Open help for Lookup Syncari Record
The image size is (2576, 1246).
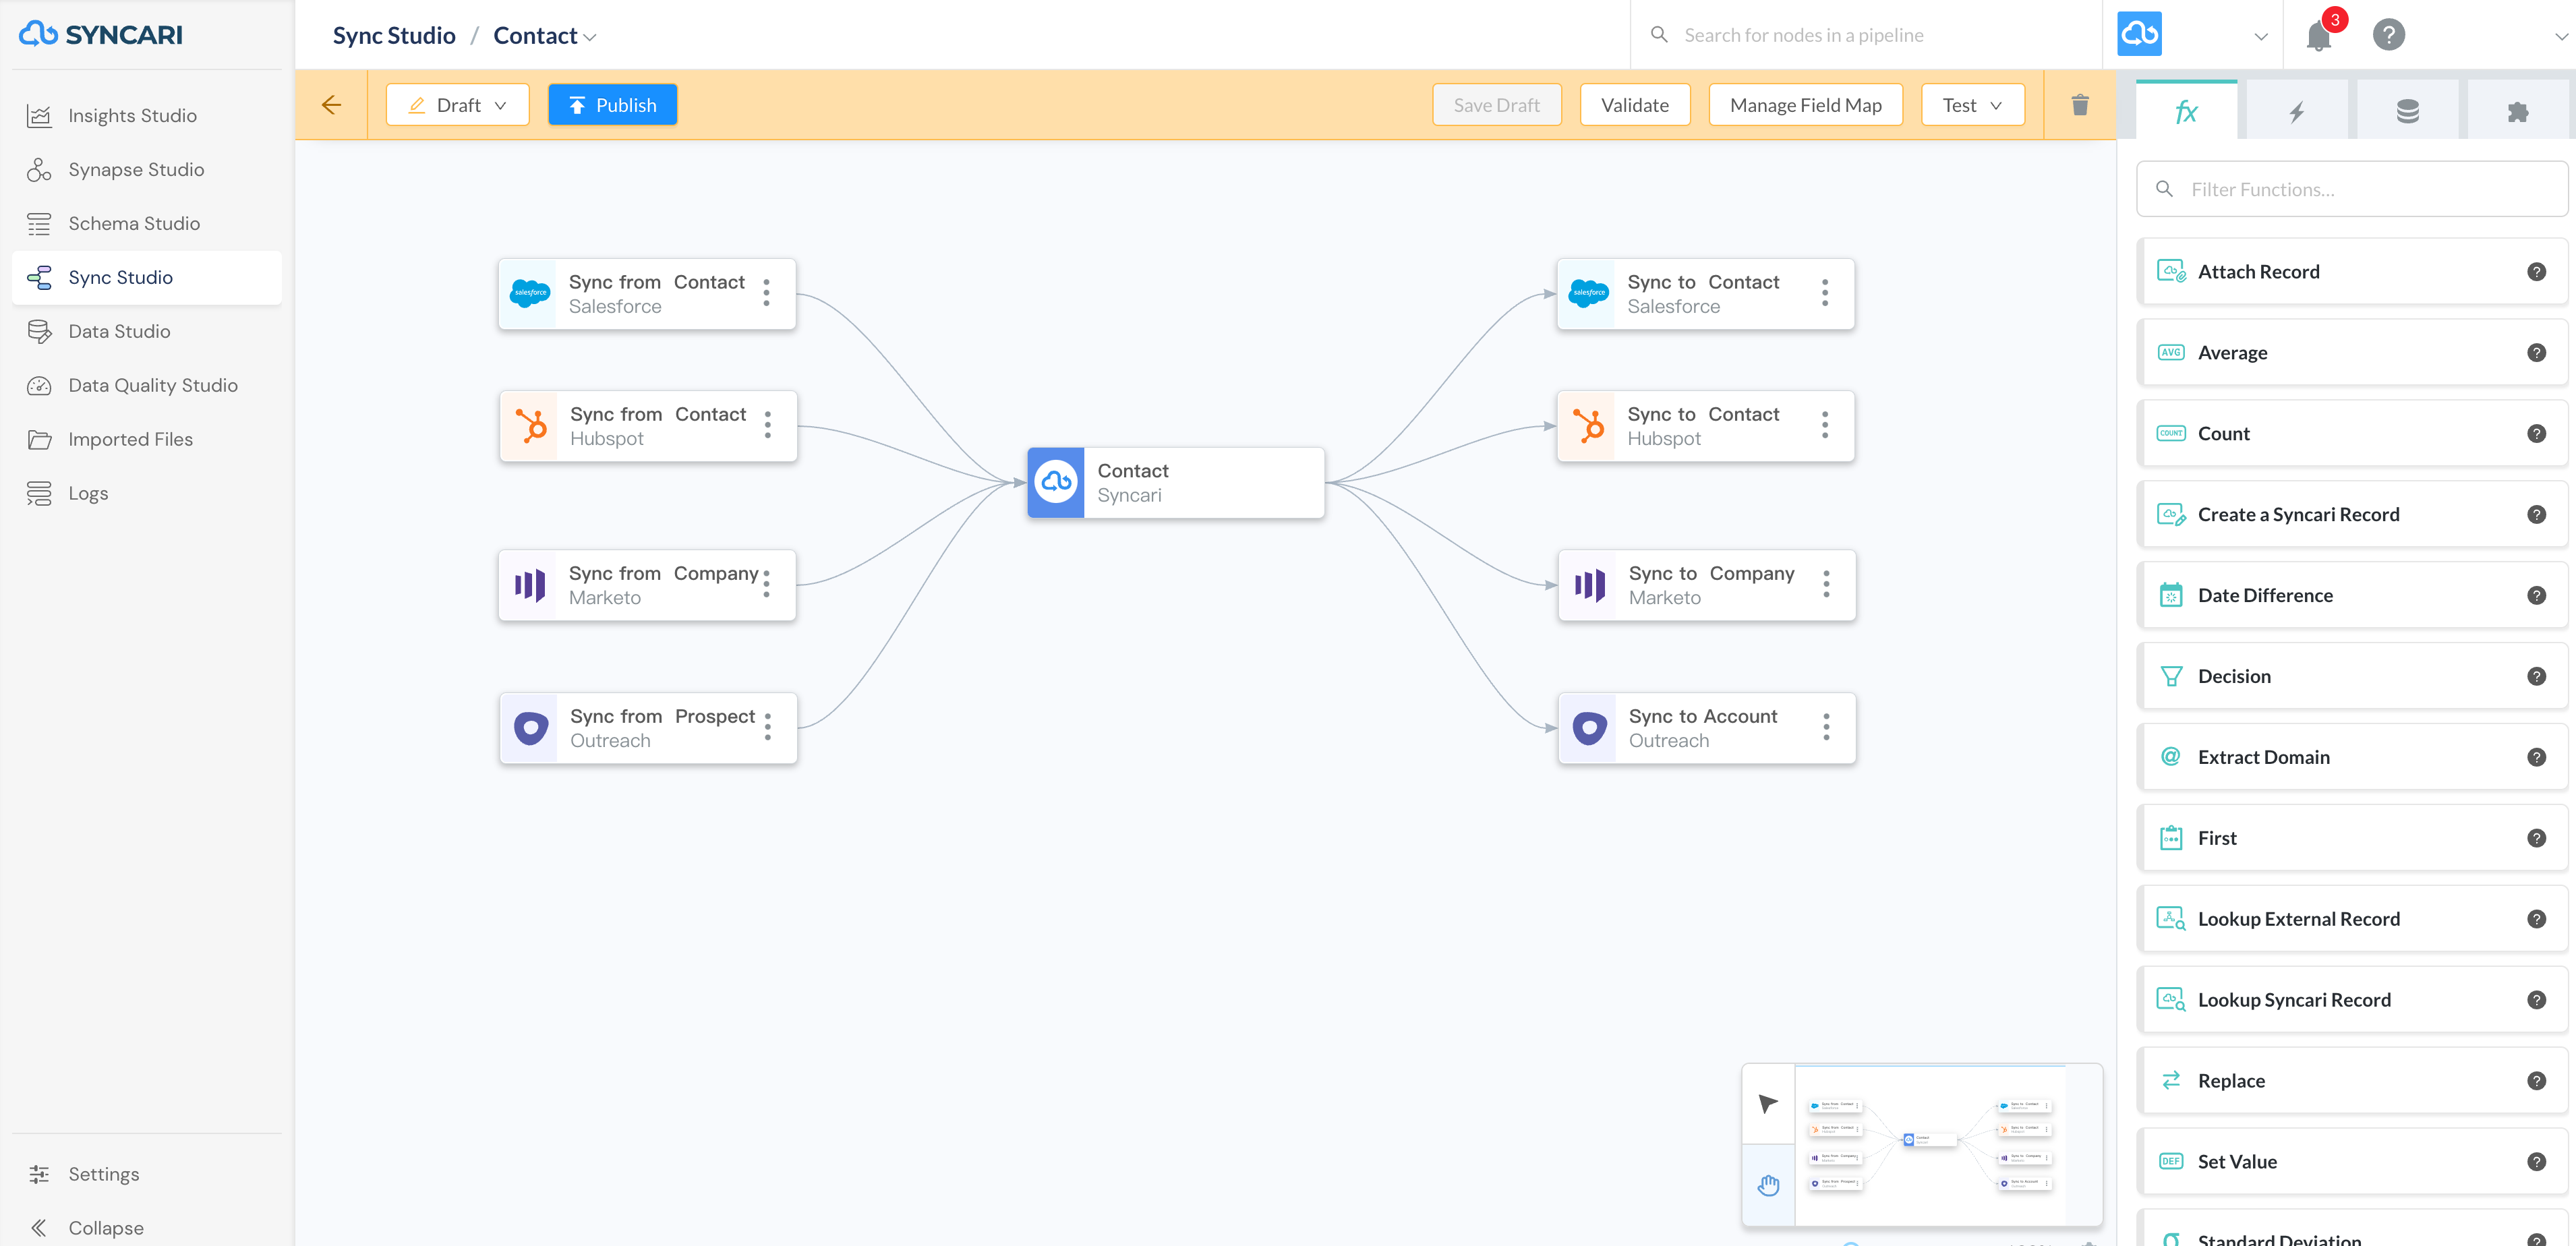coord(2537,1000)
